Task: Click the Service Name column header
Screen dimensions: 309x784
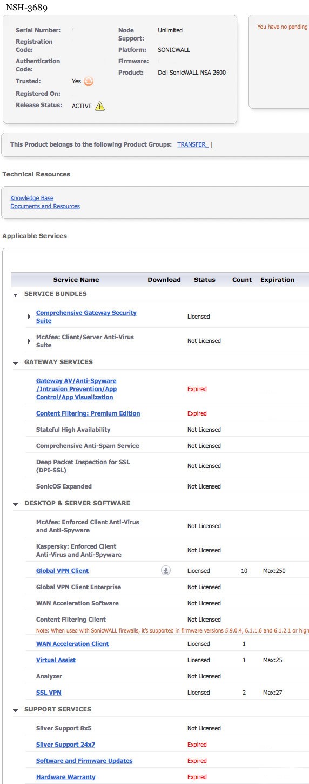Action: point(76,280)
